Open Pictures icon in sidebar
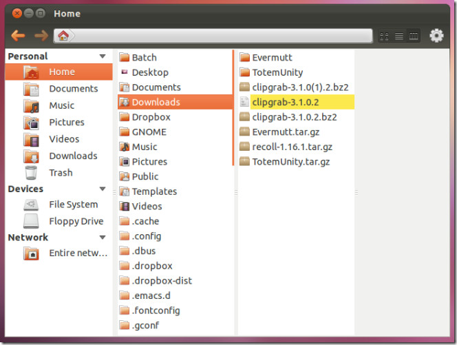 (31, 122)
